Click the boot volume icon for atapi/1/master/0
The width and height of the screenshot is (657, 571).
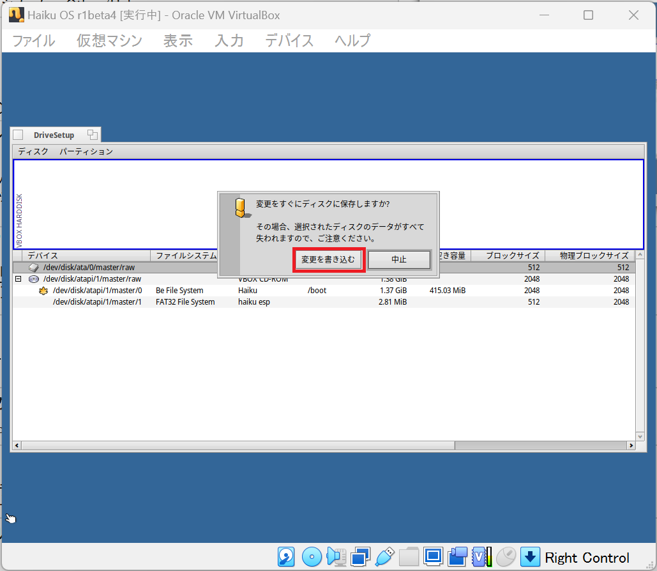point(43,290)
